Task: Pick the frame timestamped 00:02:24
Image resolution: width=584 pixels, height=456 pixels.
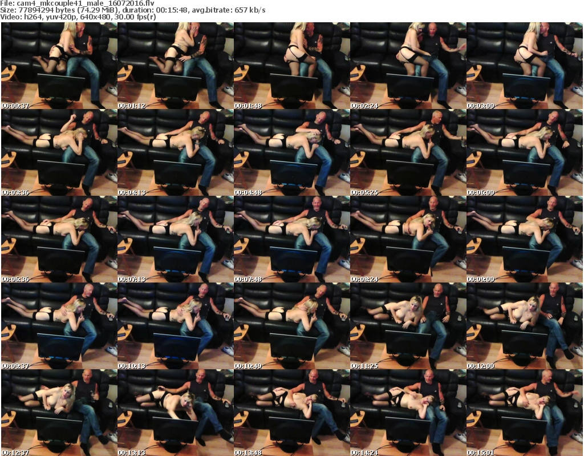Action: pos(408,66)
